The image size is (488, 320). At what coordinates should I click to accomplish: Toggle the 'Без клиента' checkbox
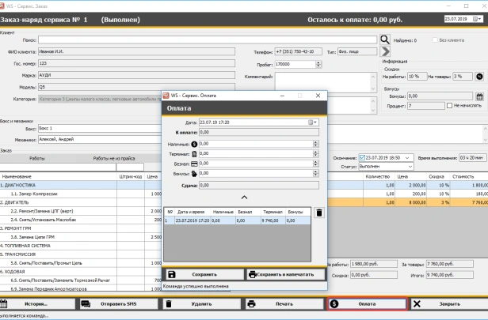point(434,39)
